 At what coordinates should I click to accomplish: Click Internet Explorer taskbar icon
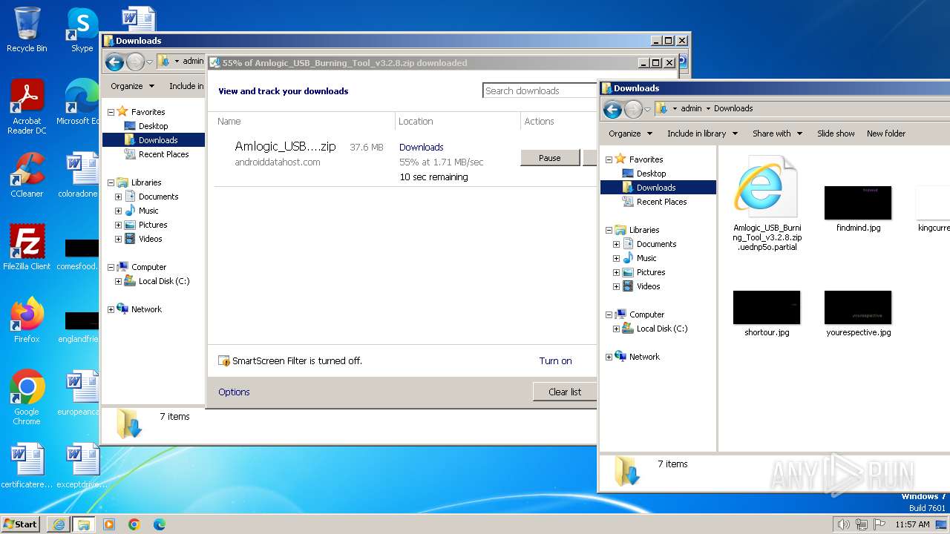pyautogui.click(x=59, y=524)
